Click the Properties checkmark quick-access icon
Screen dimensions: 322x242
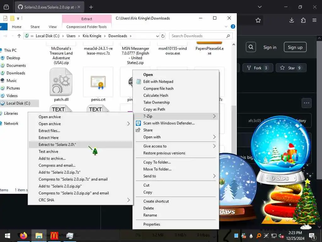coord(5,18)
